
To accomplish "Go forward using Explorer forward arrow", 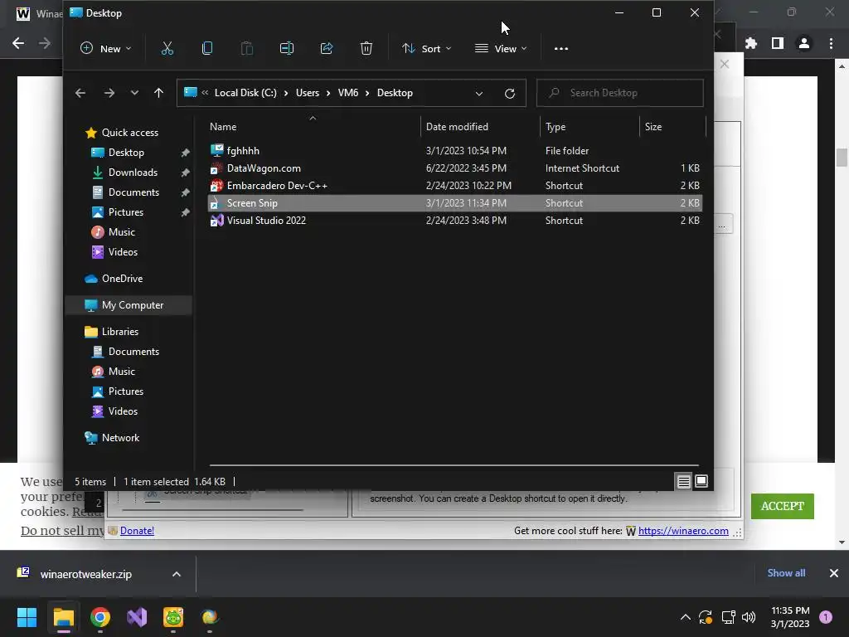I will (x=109, y=93).
